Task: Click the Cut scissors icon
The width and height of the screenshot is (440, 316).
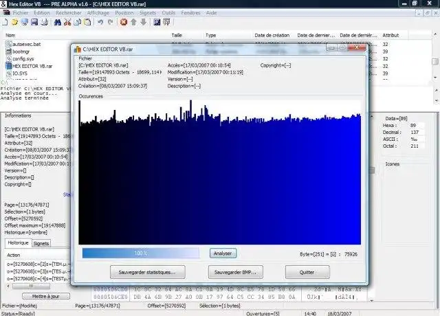Action: tap(67, 22)
